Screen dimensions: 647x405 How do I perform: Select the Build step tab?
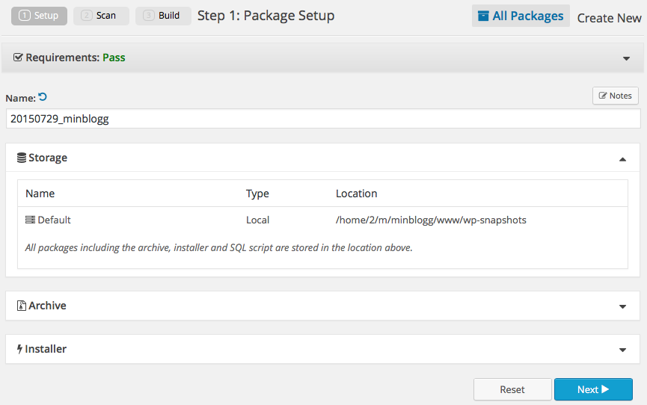[163, 16]
